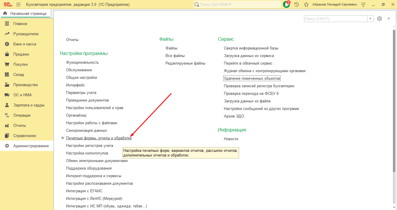Open the main menu hamburger icon
This screenshot has height=210, width=397.
(18, 4)
